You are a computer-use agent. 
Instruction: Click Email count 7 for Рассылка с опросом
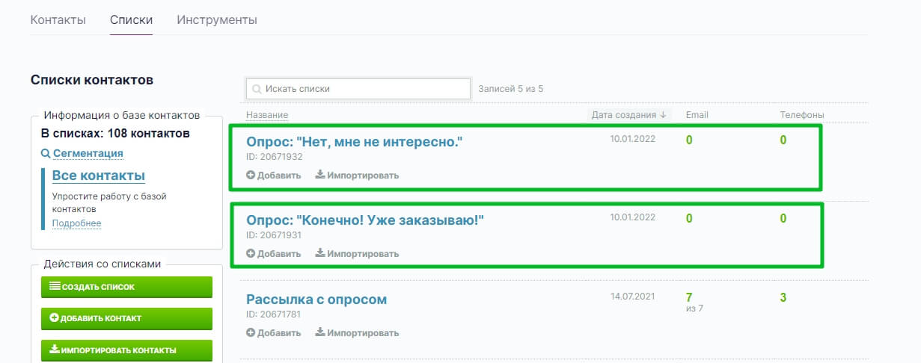tap(689, 297)
